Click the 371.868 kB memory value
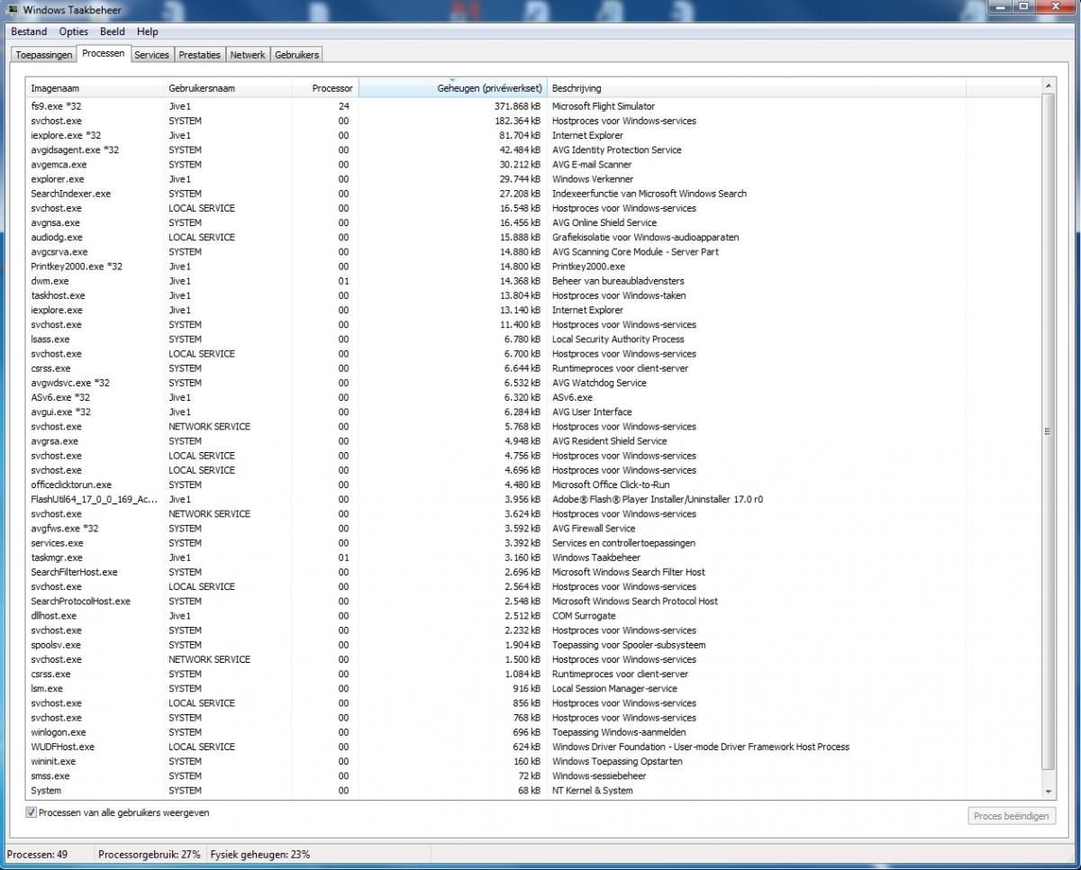This screenshot has width=1081, height=870. 517,106
